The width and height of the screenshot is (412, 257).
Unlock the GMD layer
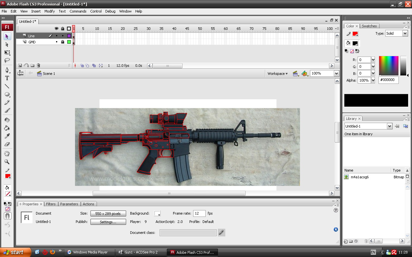point(63,42)
